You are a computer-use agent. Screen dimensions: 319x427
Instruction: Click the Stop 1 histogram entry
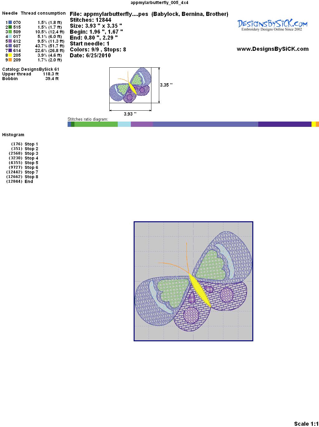(31, 144)
